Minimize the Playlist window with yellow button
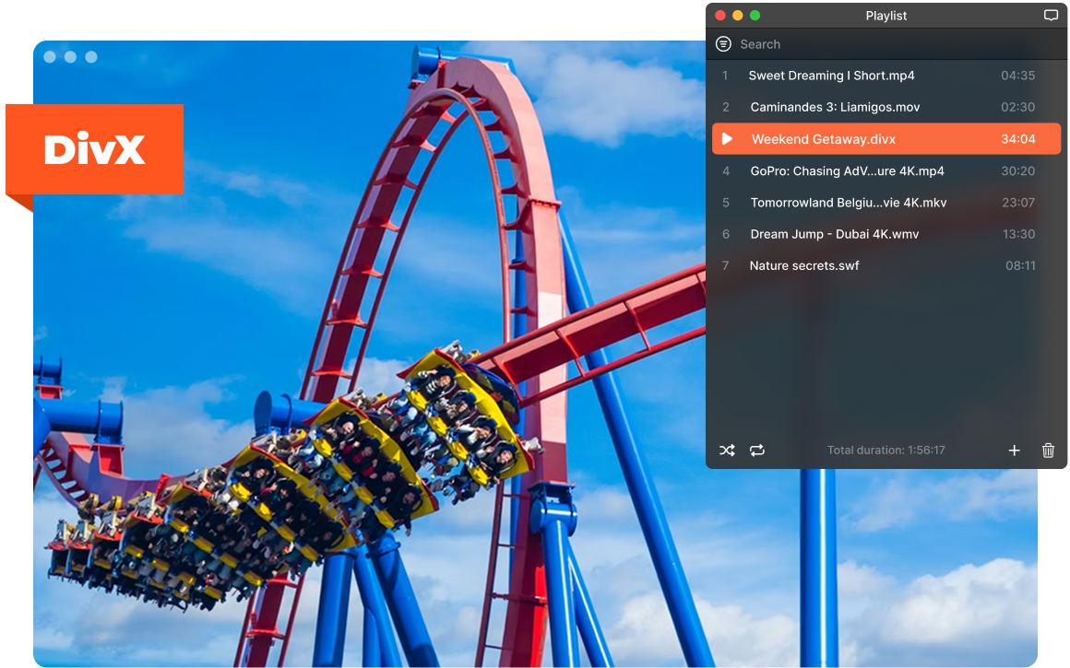The height and width of the screenshot is (668, 1070). pos(738,15)
